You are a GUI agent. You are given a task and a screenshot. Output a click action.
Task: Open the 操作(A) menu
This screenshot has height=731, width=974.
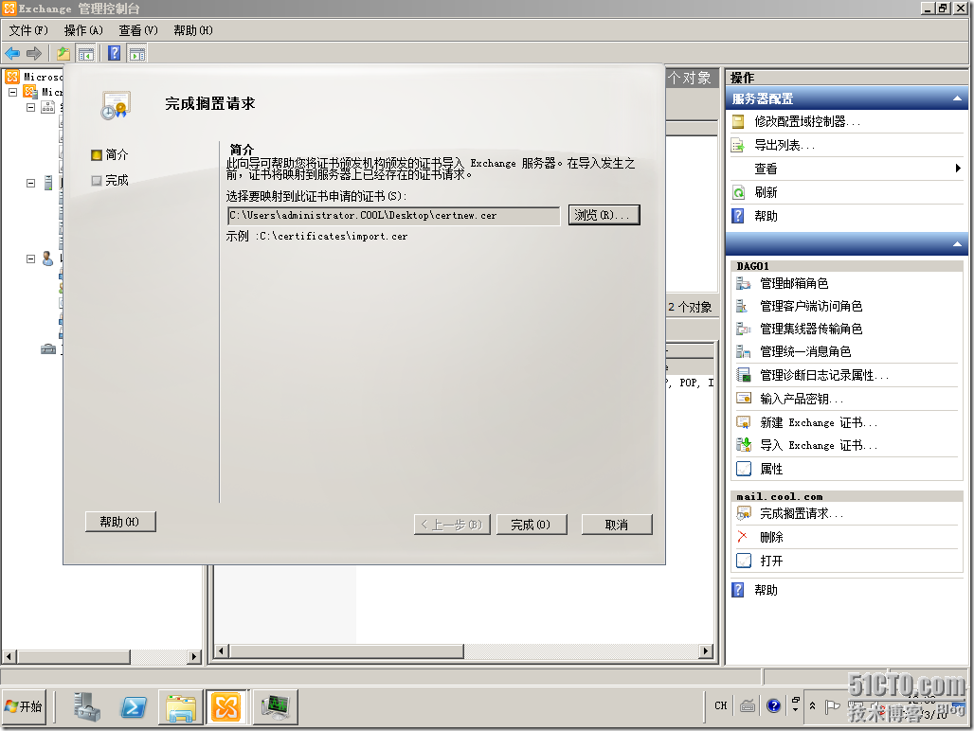[83, 29]
